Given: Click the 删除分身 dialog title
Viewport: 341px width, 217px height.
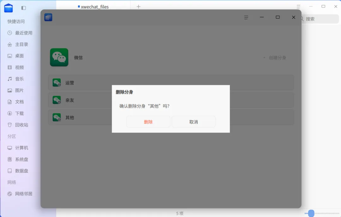Looking at the screenshot, I should click(x=124, y=92).
